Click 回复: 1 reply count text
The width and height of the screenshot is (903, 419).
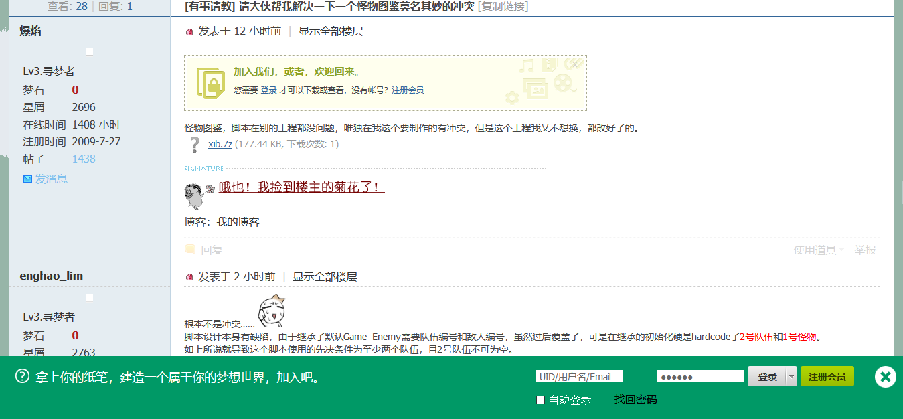115,7
